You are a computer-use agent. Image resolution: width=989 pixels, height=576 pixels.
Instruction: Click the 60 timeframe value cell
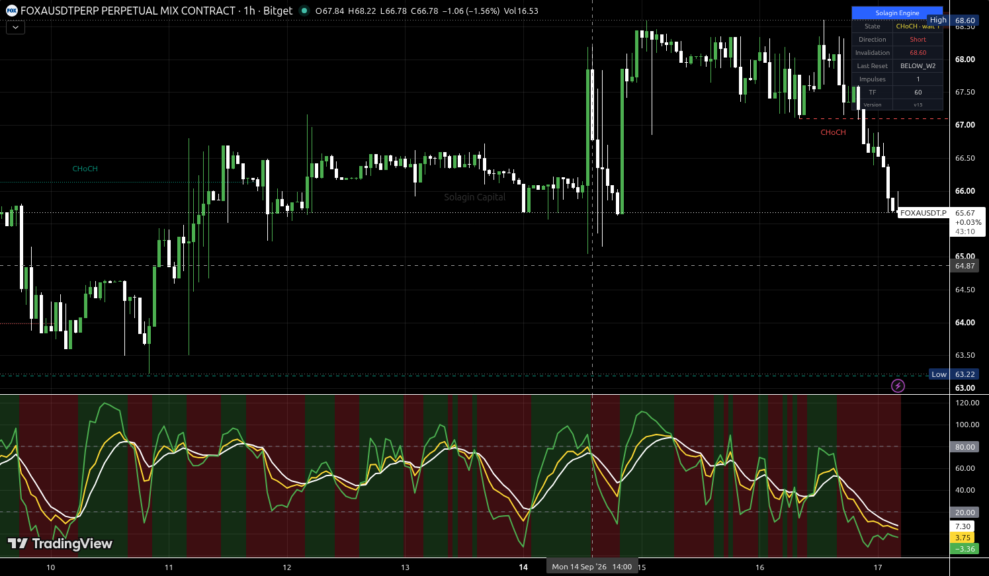(x=918, y=92)
